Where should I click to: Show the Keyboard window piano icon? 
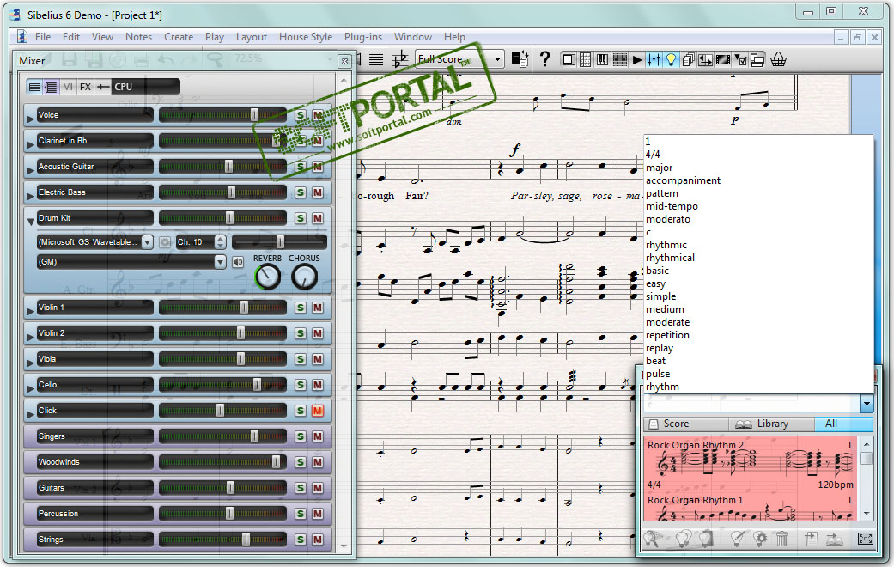[602, 59]
